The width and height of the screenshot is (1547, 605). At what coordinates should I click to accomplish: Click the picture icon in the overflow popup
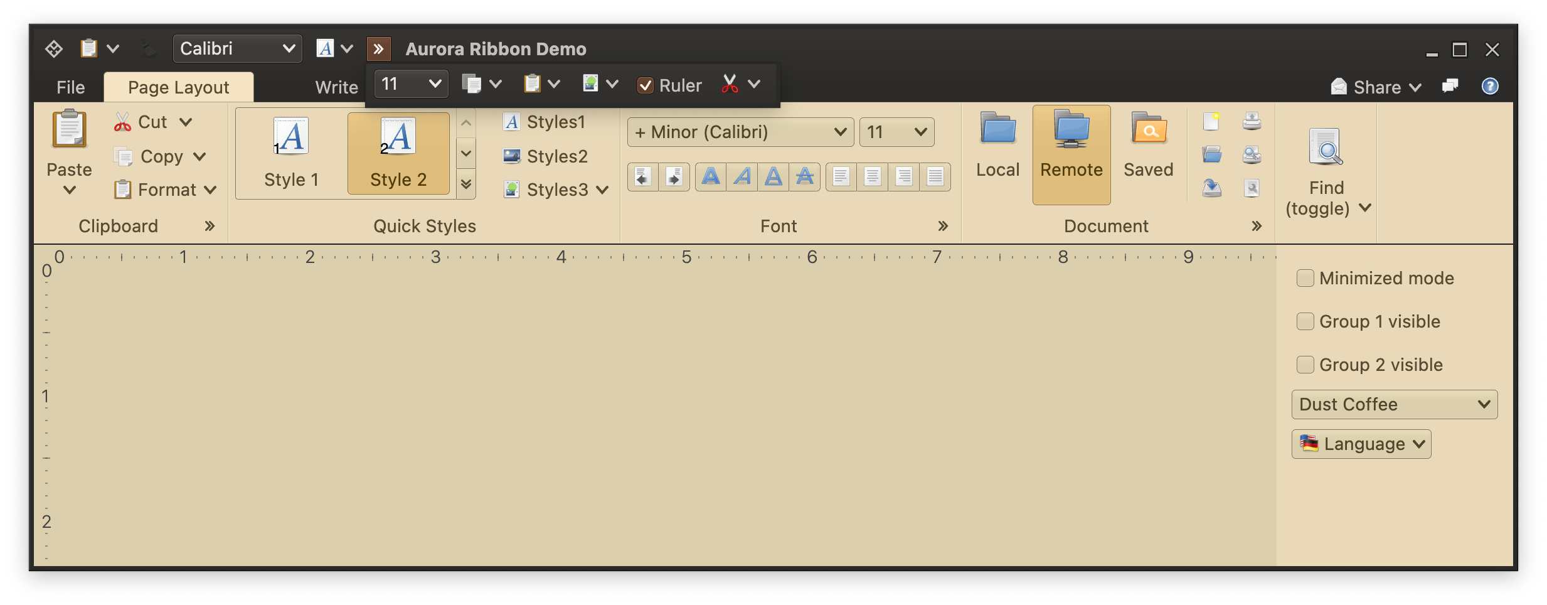[590, 83]
